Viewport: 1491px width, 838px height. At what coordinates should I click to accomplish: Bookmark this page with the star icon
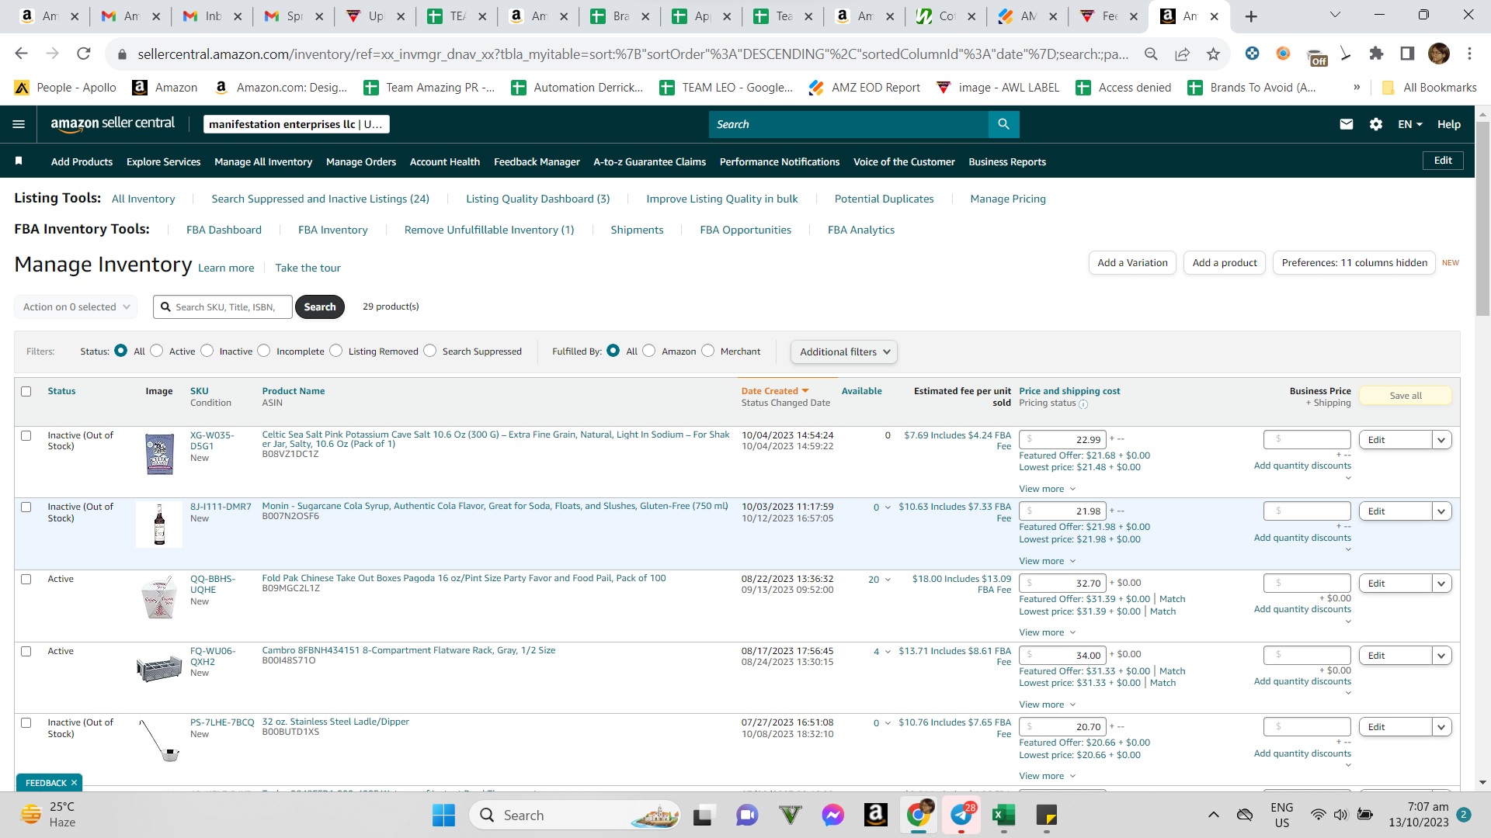click(1213, 54)
